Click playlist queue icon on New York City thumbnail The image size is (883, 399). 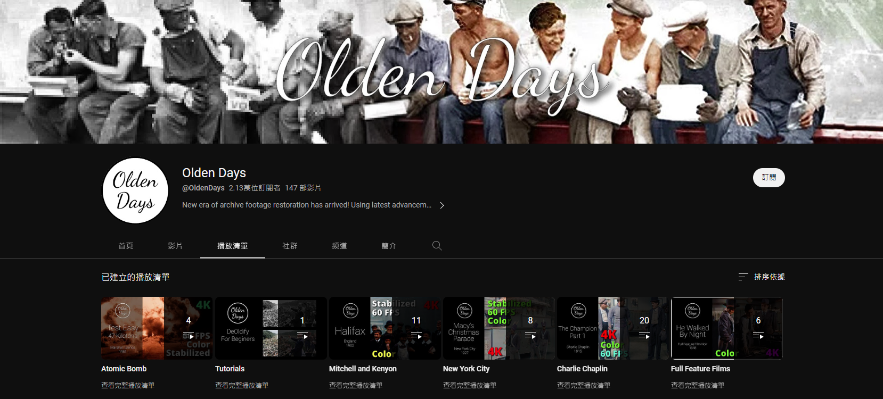pos(530,336)
